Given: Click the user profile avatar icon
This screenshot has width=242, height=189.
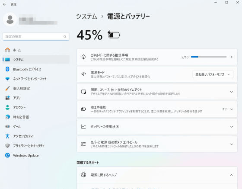Looking at the screenshot, I should (x=10, y=19).
